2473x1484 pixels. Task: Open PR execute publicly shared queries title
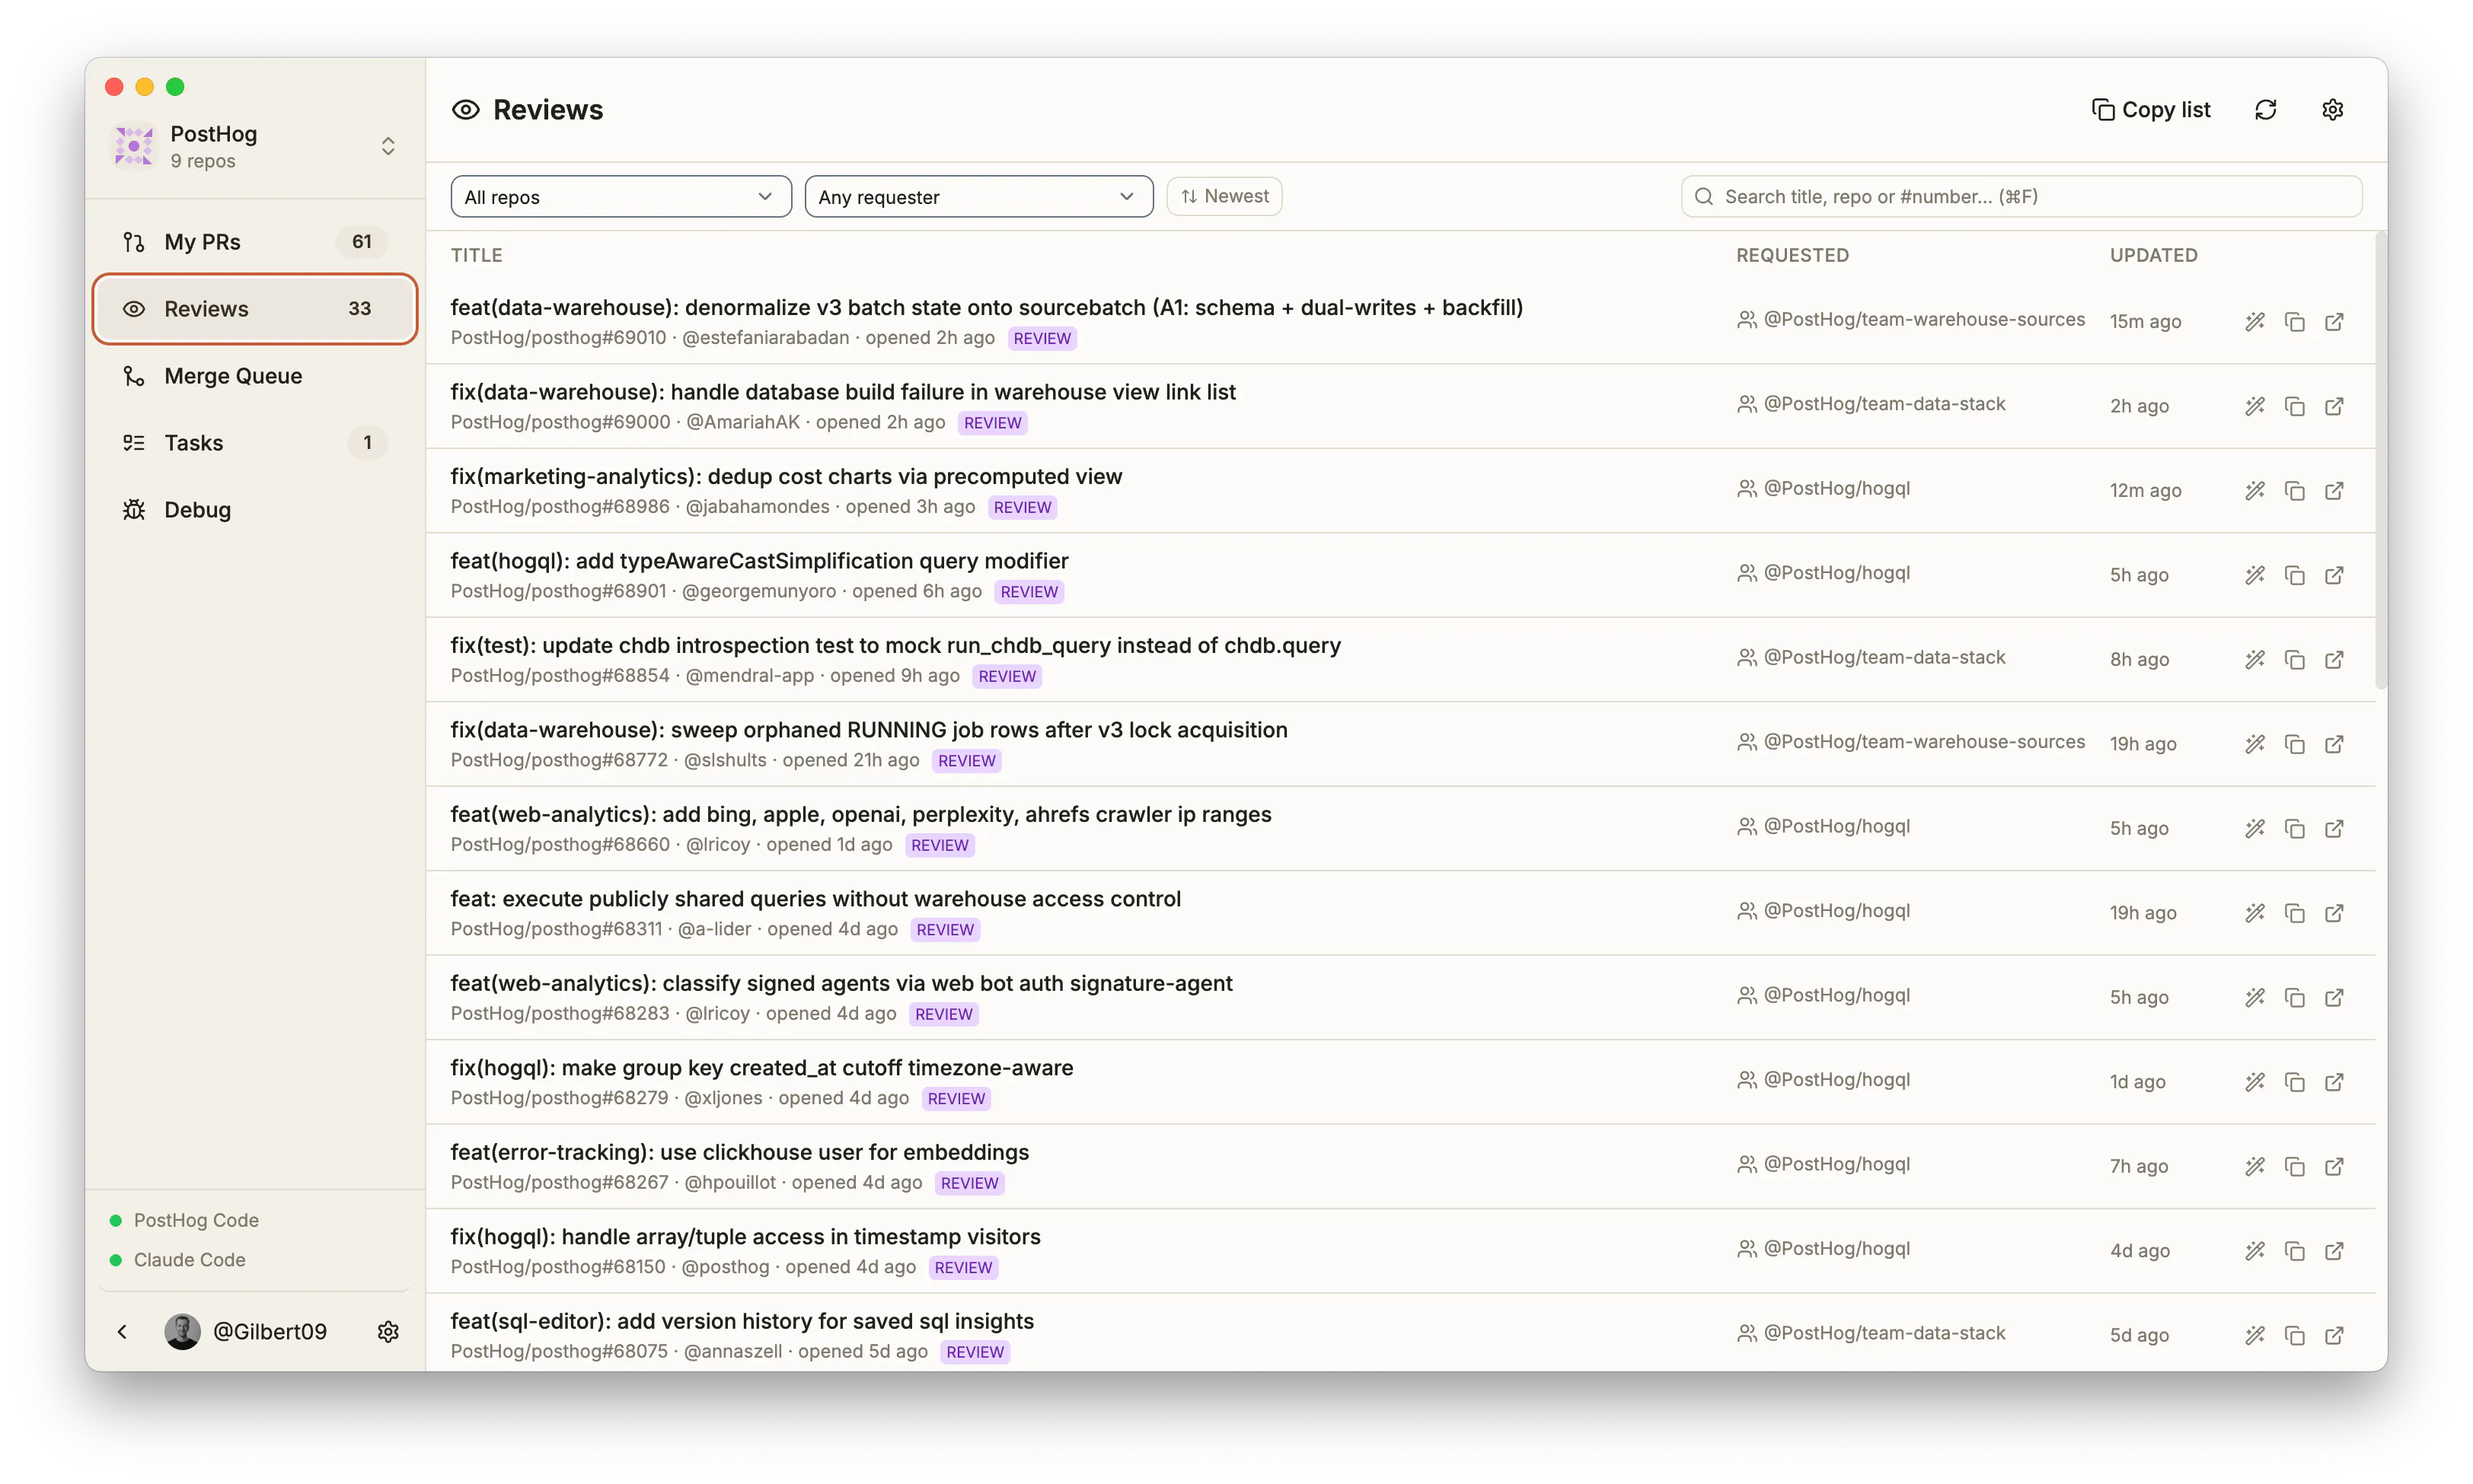(x=815, y=899)
